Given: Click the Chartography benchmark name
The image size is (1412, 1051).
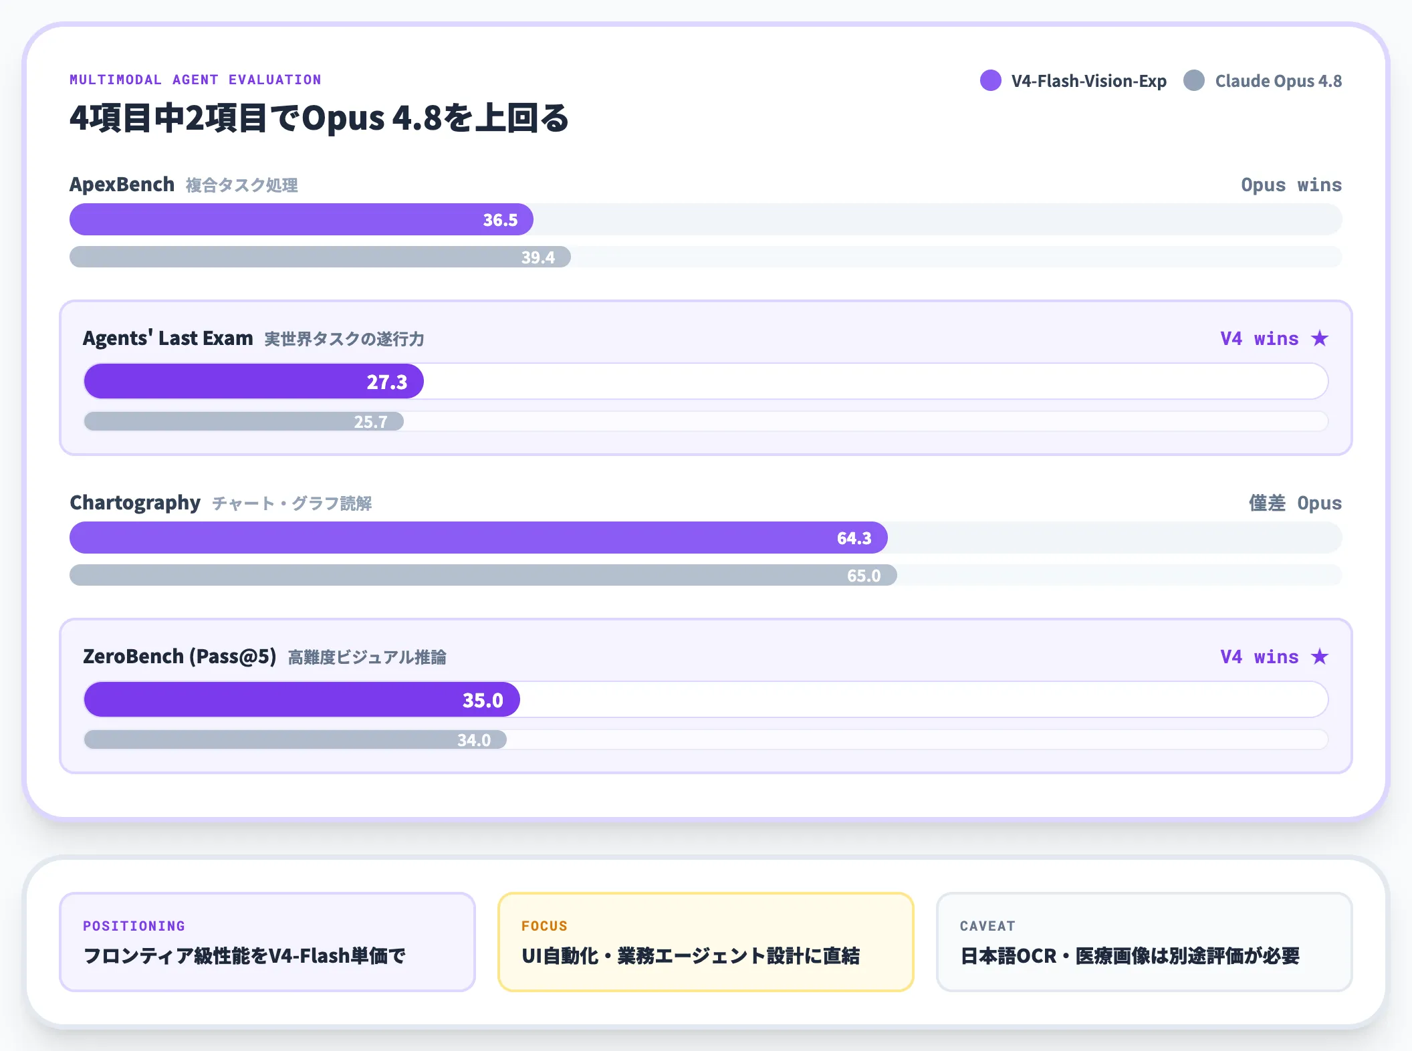Looking at the screenshot, I should [x=135, y=503].
